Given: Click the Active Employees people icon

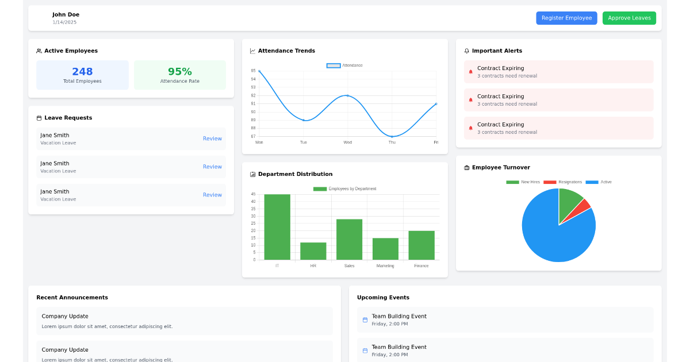Looking at the screenshot, I should tap(38, 51).
